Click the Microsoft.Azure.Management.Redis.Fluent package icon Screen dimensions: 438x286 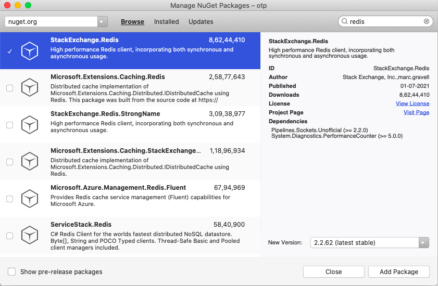click(x=30, y=199)
